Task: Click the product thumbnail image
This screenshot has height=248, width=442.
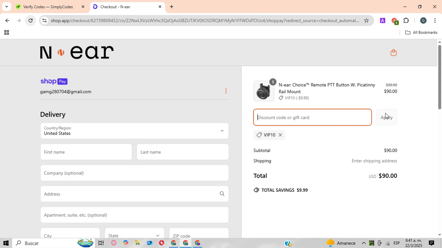Action: point(264,91)
